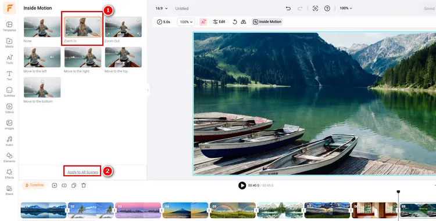Redo the last action
This screenshot has width=436, height=221.
(x=300, y=8)
